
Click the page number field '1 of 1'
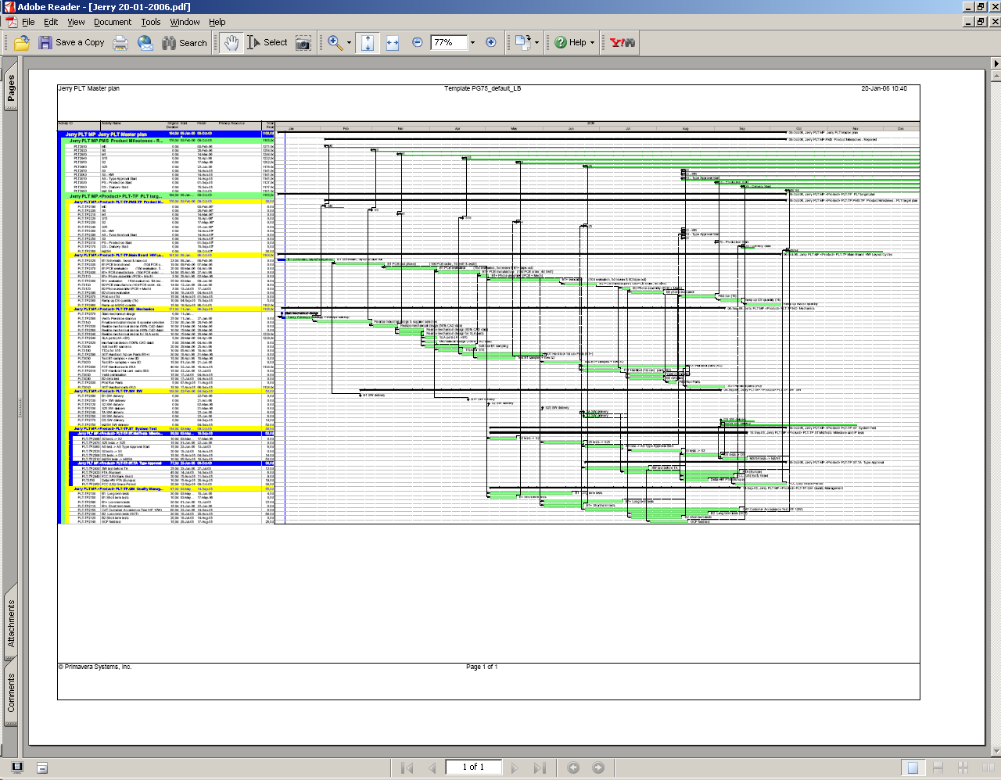473,767
